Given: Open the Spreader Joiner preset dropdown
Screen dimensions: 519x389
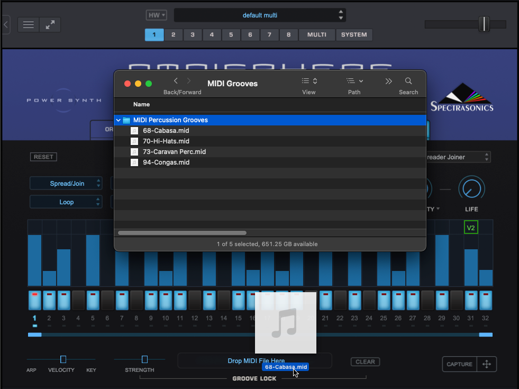Looking at the screenshot, I should tap(459, 157).
